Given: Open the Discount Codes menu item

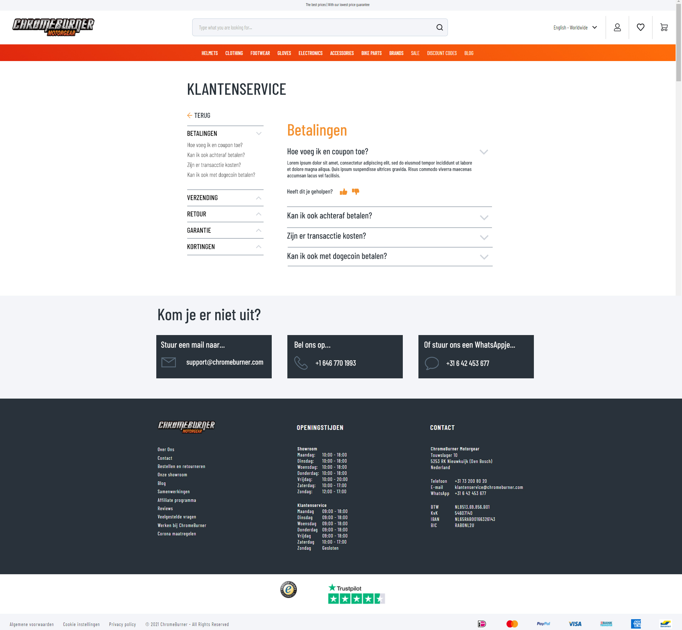Looking at the screenshot, I should coord(442,53).
